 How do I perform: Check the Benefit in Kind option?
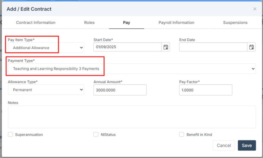181,135
